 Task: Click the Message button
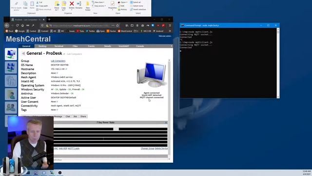tap(58, 116)
